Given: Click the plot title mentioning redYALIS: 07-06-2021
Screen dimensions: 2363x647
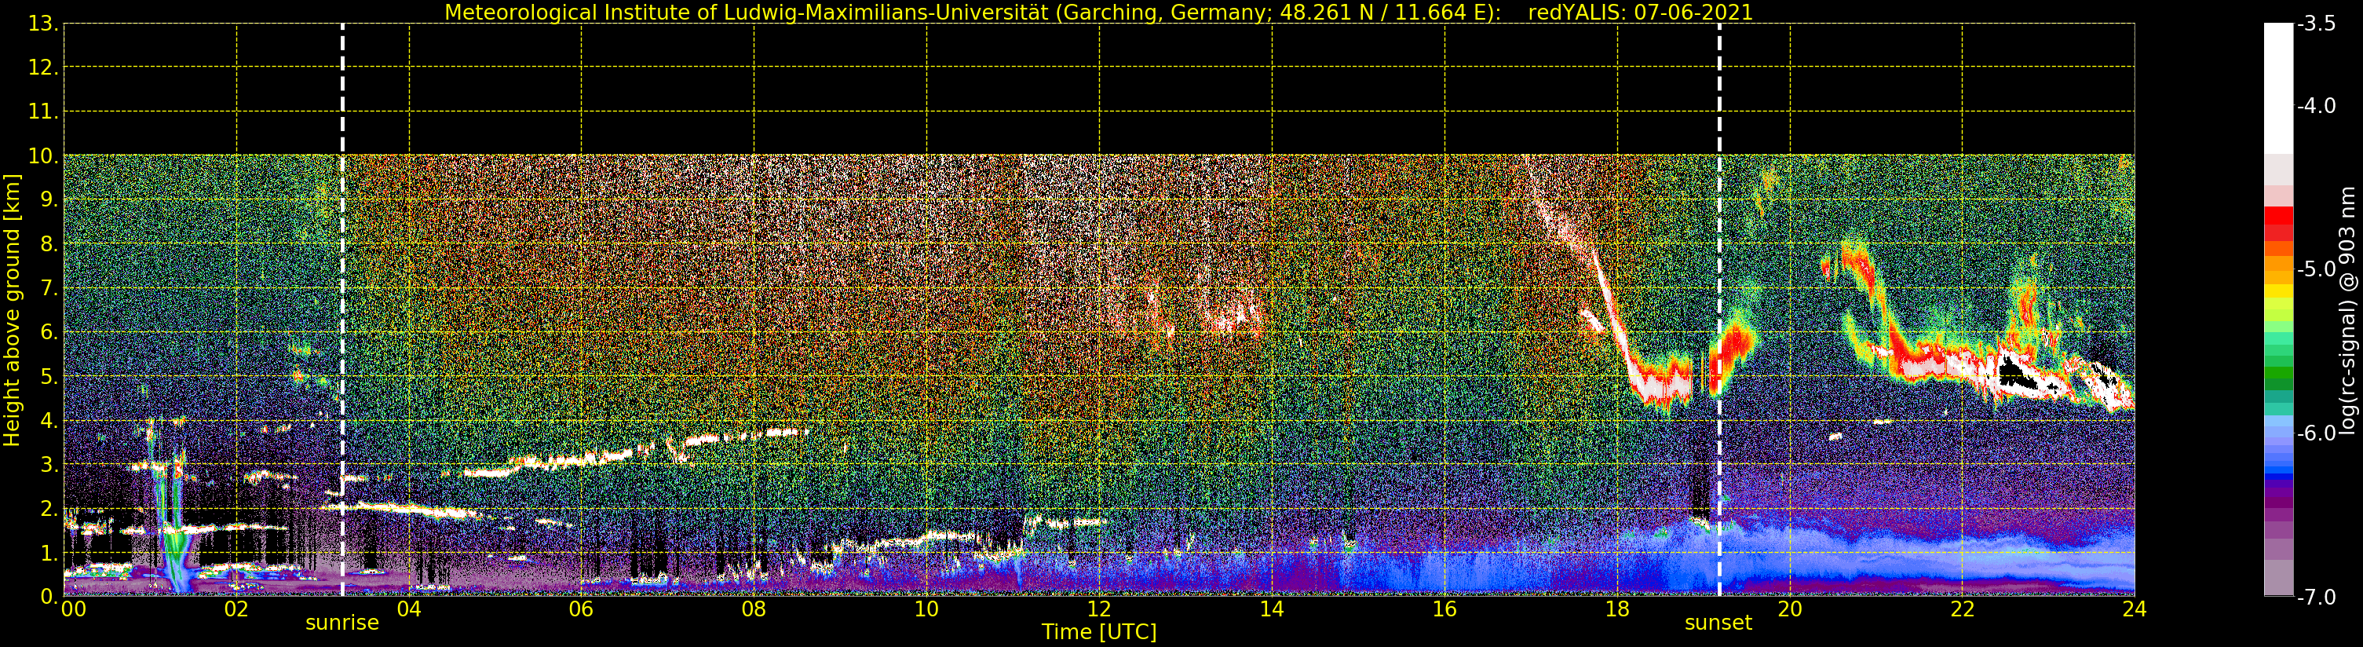Looking at the screenshot, I should [1098, 12].
